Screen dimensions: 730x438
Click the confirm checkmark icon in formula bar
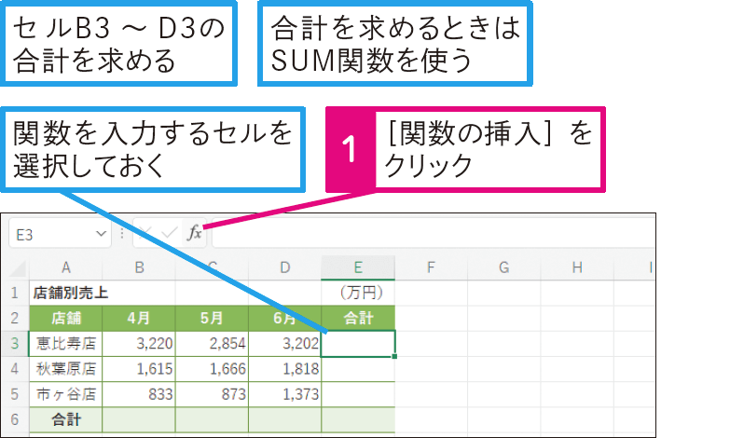click(x=169, y=232)
